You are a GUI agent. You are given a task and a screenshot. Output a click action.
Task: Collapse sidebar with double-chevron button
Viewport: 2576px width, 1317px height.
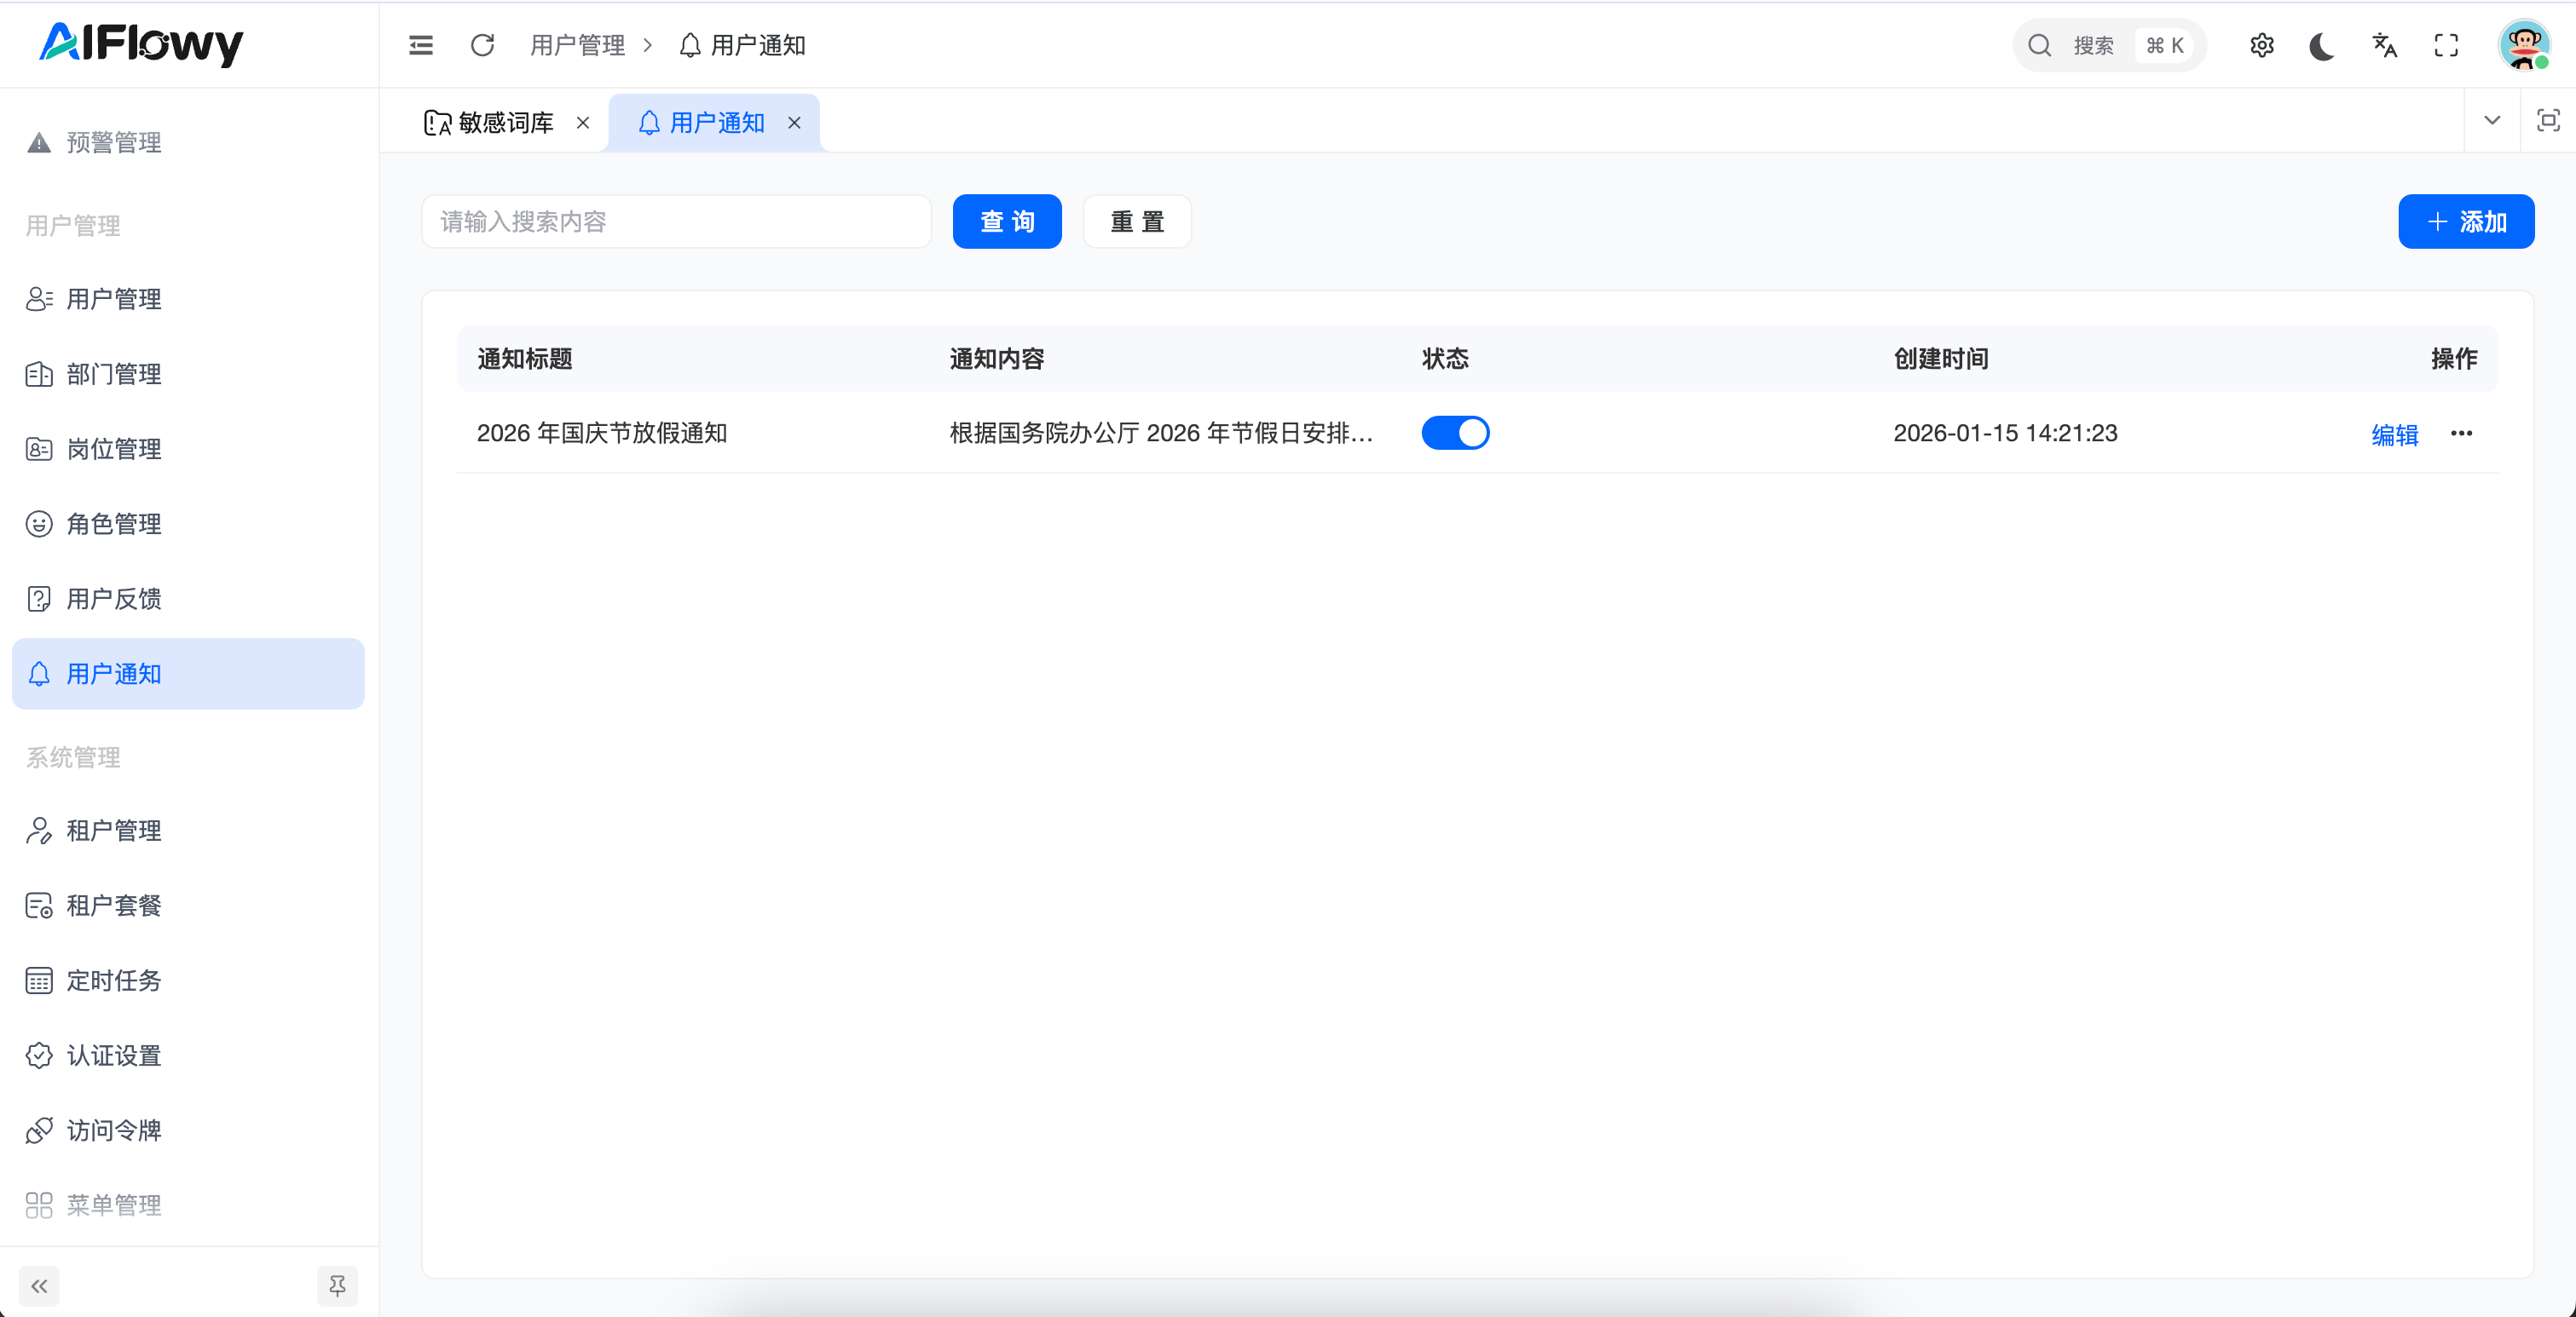(39, 1285)
